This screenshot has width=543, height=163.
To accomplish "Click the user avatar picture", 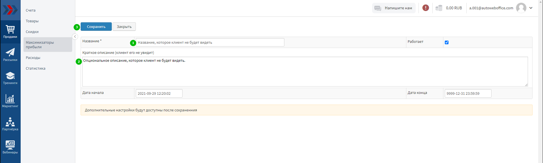I will pos(521,8).
